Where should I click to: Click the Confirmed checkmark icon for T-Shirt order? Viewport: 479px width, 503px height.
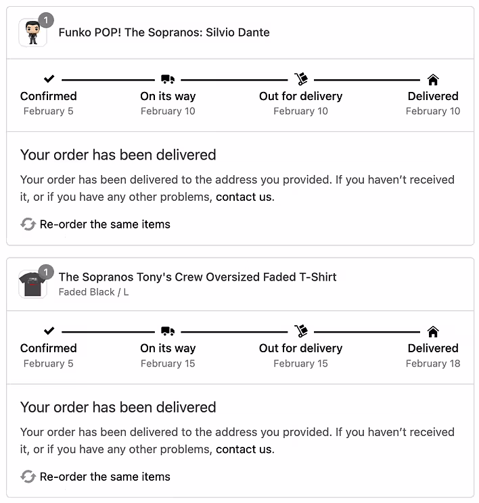(49, 331)
